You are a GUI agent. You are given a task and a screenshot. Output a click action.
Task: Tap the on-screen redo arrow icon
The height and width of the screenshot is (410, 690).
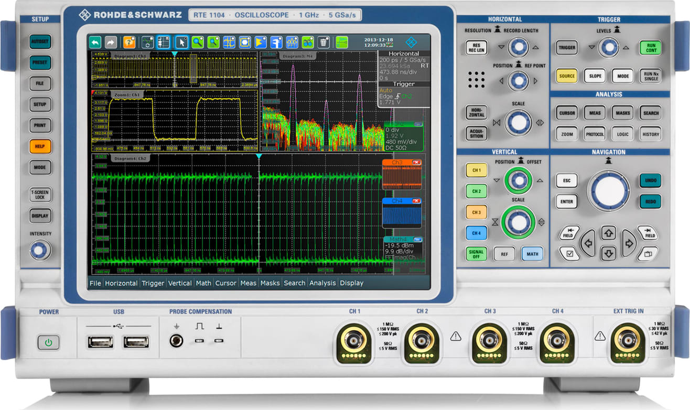[x=111, y=42]
